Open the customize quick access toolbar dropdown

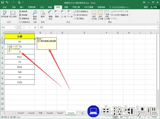tap(23, 2)
